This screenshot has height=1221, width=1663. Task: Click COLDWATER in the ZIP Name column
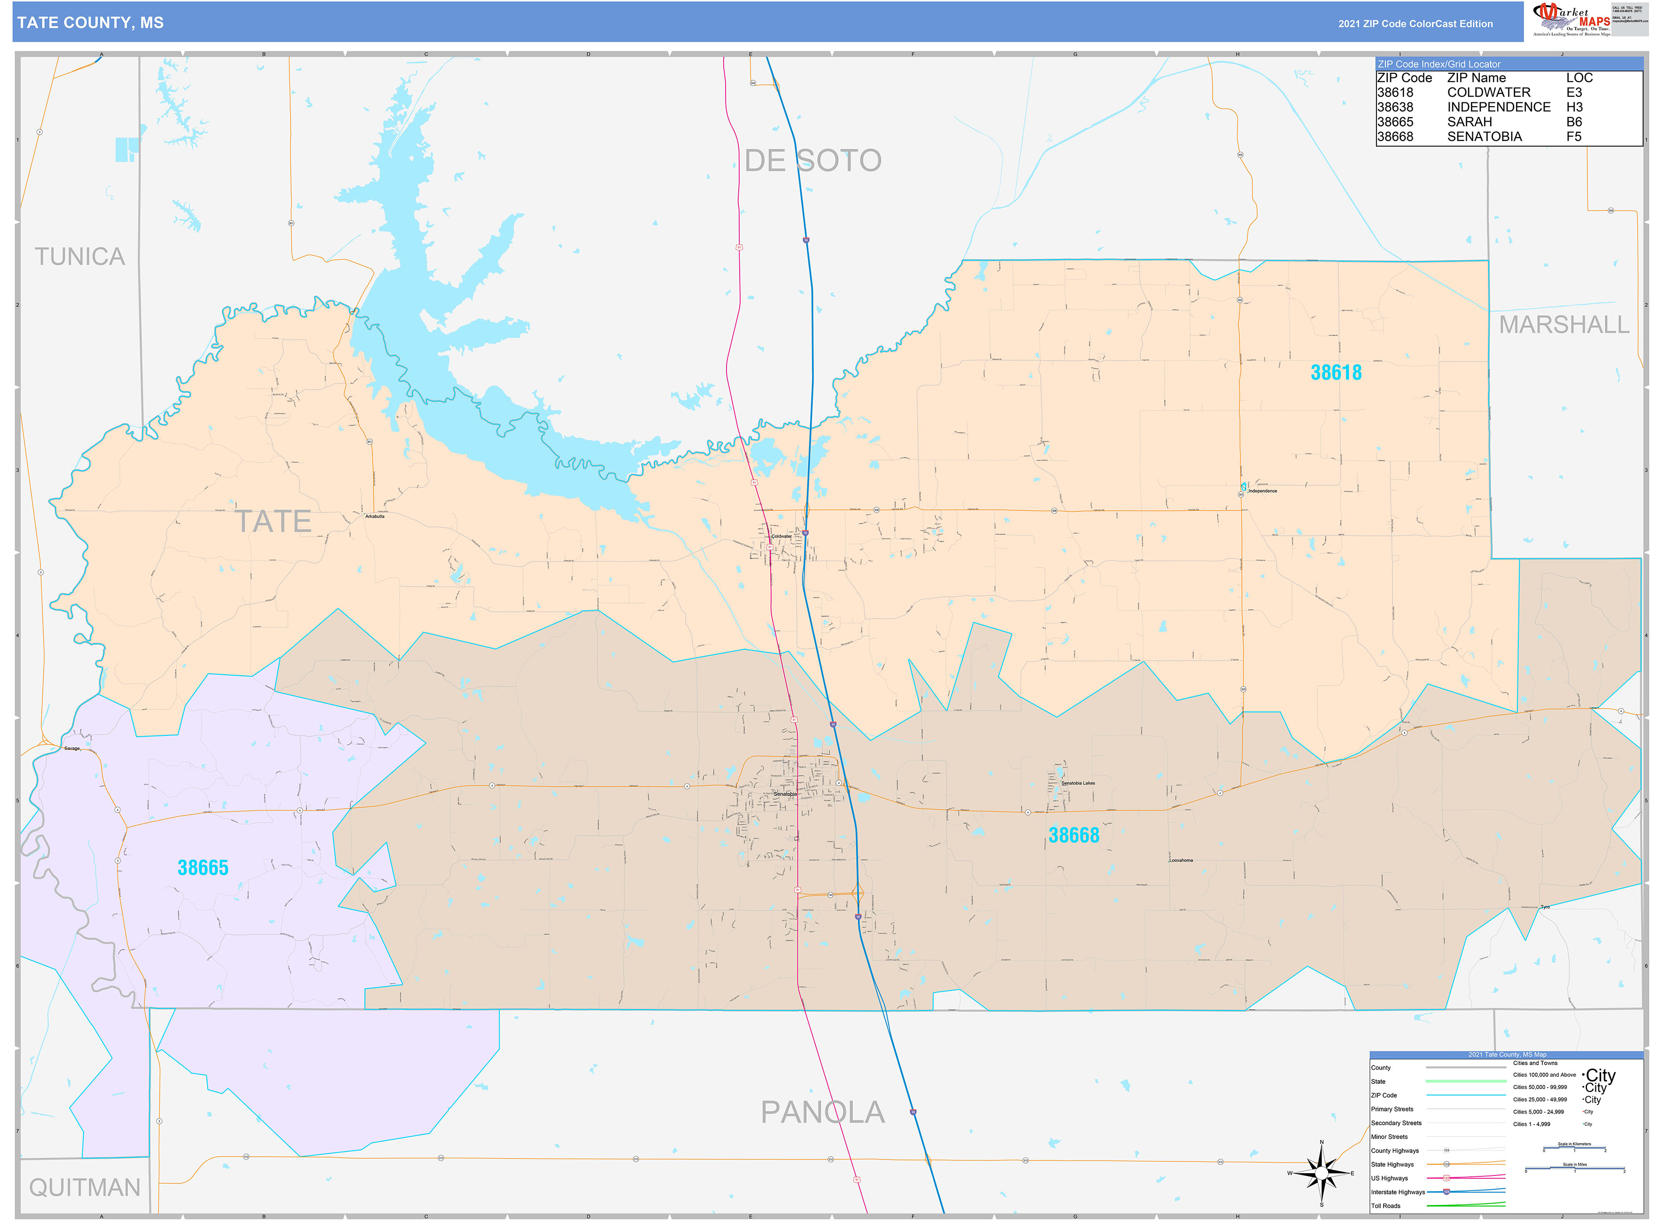(1489, 93)
